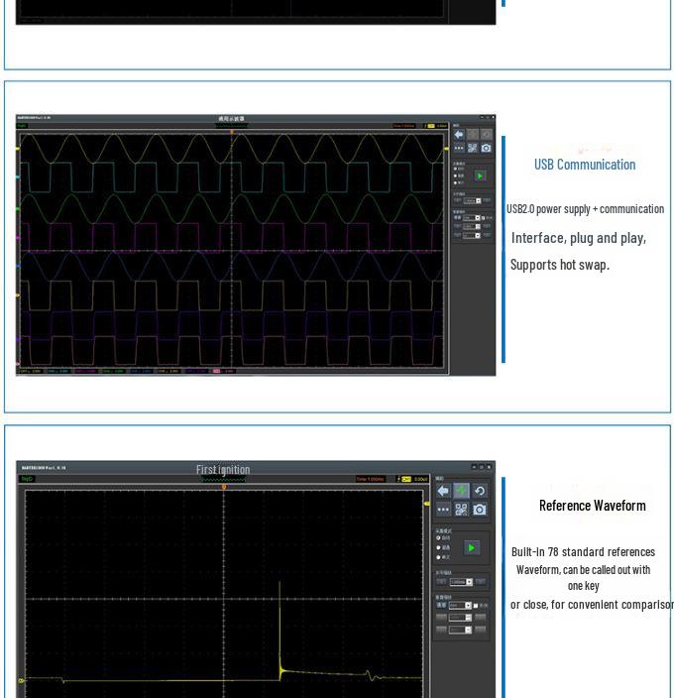The image size is (674, 698).
Task: Click circular reset arrow icon in First ignition window
Action: click(x=480, y=491)
